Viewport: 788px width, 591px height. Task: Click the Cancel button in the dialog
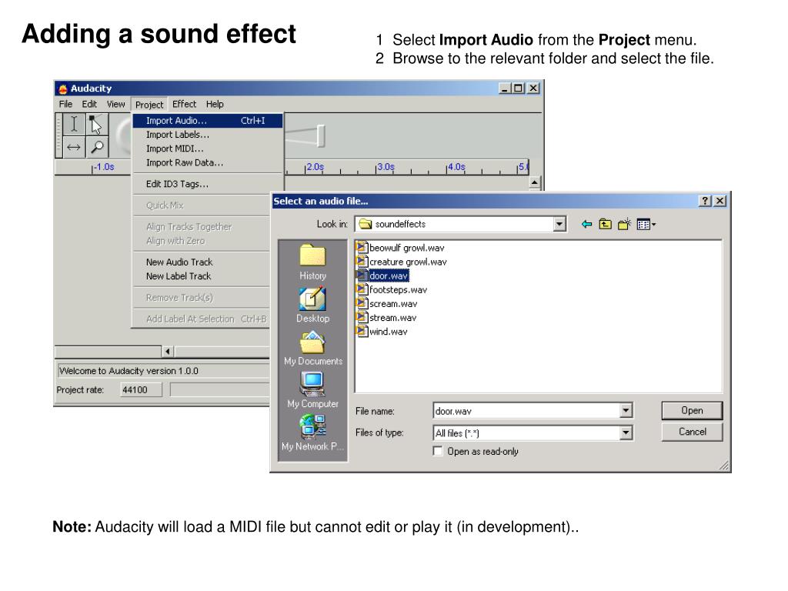click(x=692, y=432)
